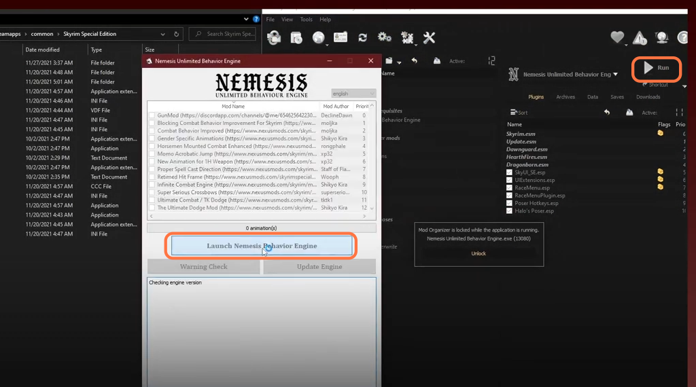Click Endorse heart icon
The height and width of the screenshot is (387, 696).
pos(617,37)
